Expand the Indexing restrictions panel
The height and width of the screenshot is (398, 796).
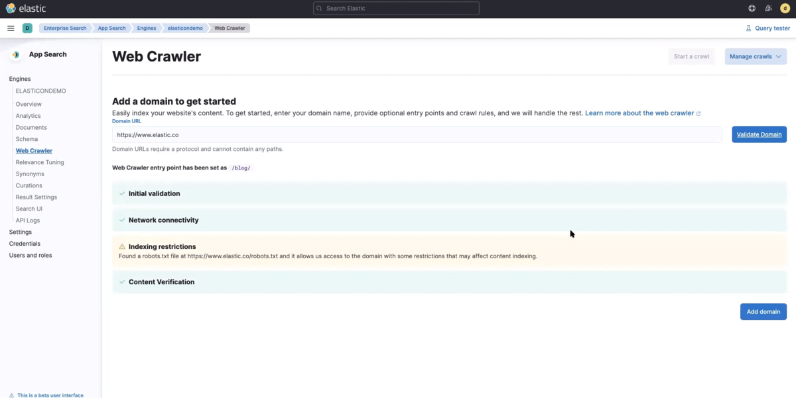tap(449, 251)
